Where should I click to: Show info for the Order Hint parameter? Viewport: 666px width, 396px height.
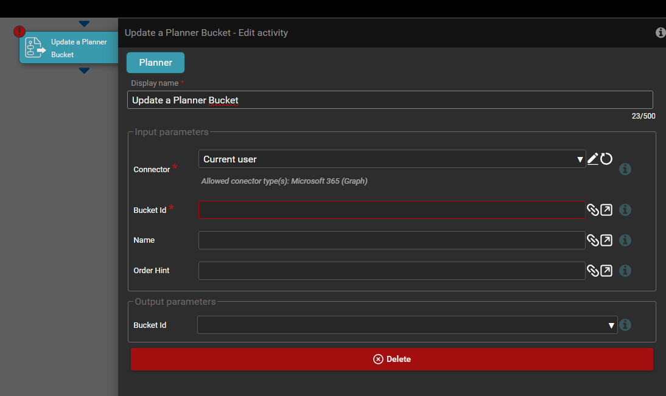tap(625, 271)
